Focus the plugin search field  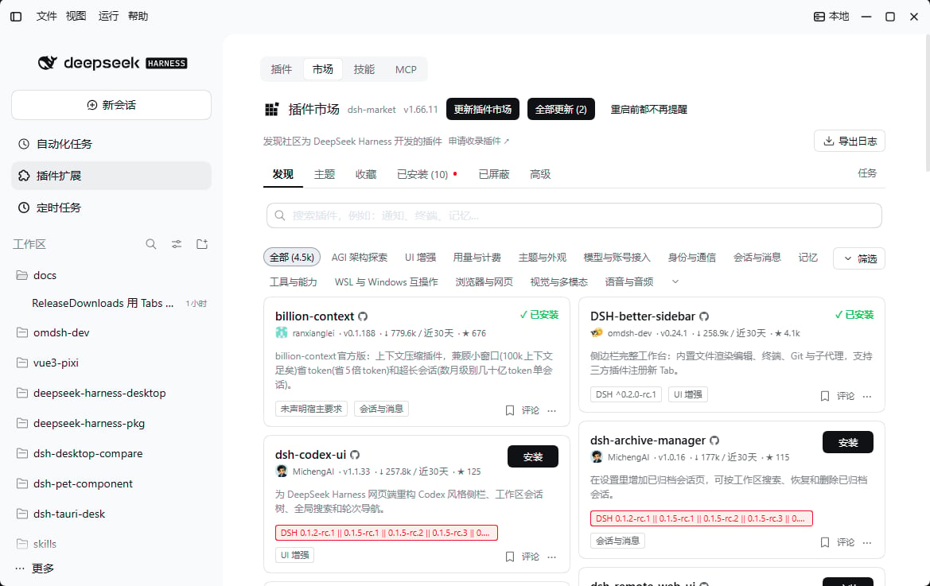coord(574,215)
